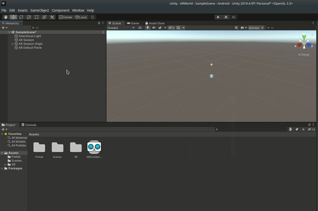
Task: Click the Pause button
Action: point(226,17)
